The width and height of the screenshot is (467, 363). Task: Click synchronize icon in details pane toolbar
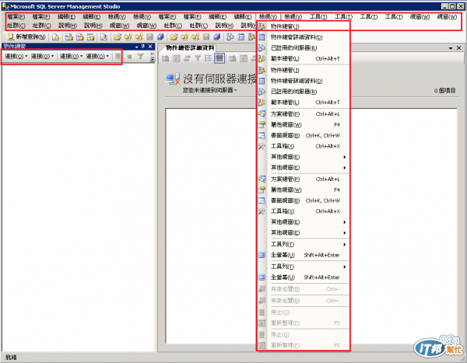tap(187, 58)
